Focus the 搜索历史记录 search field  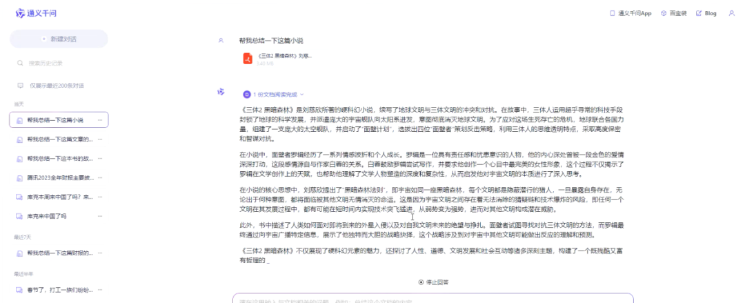[59, 63]
